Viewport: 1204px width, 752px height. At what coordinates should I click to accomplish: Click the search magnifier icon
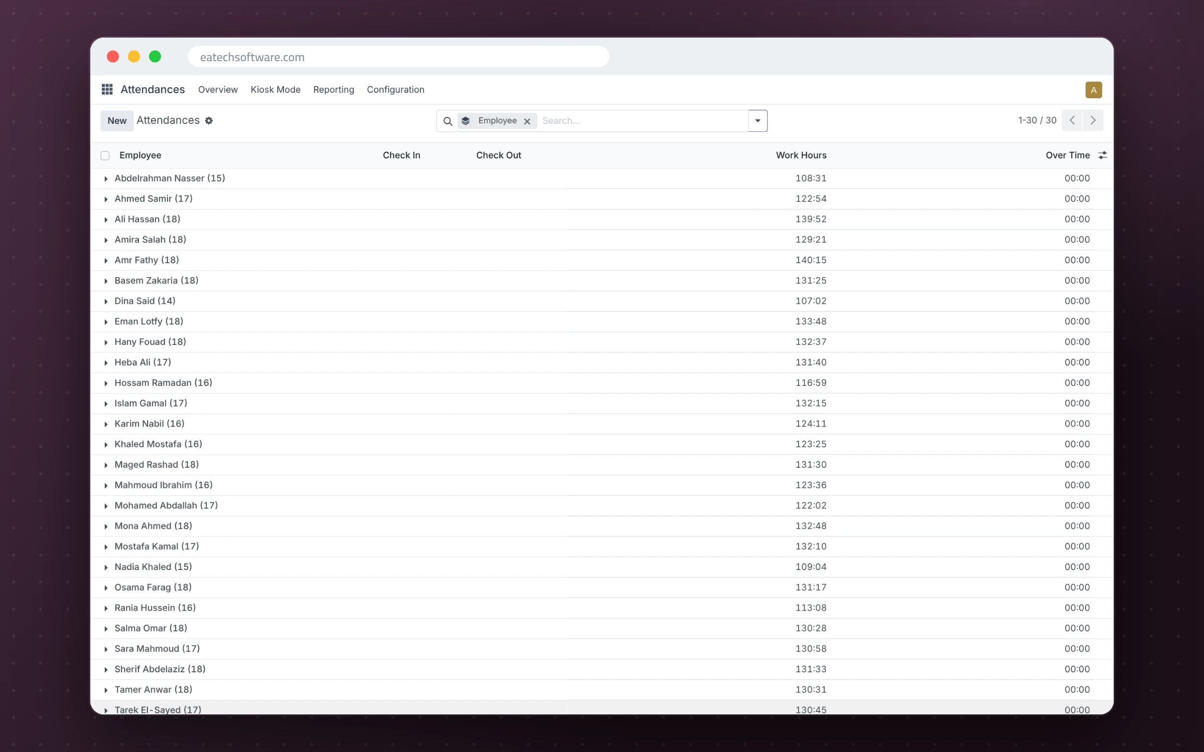tap(448, 121)
